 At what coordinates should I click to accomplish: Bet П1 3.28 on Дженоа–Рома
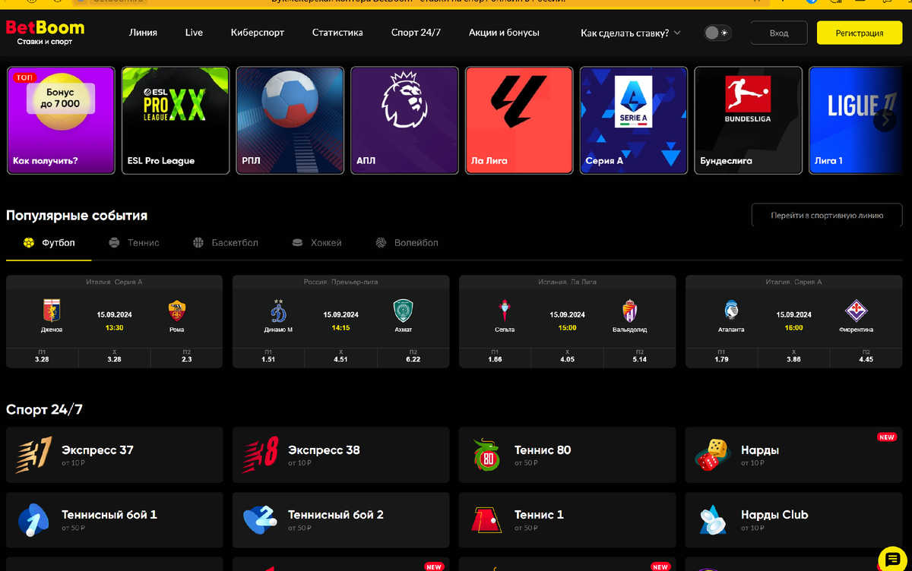(x=42, y=356)
